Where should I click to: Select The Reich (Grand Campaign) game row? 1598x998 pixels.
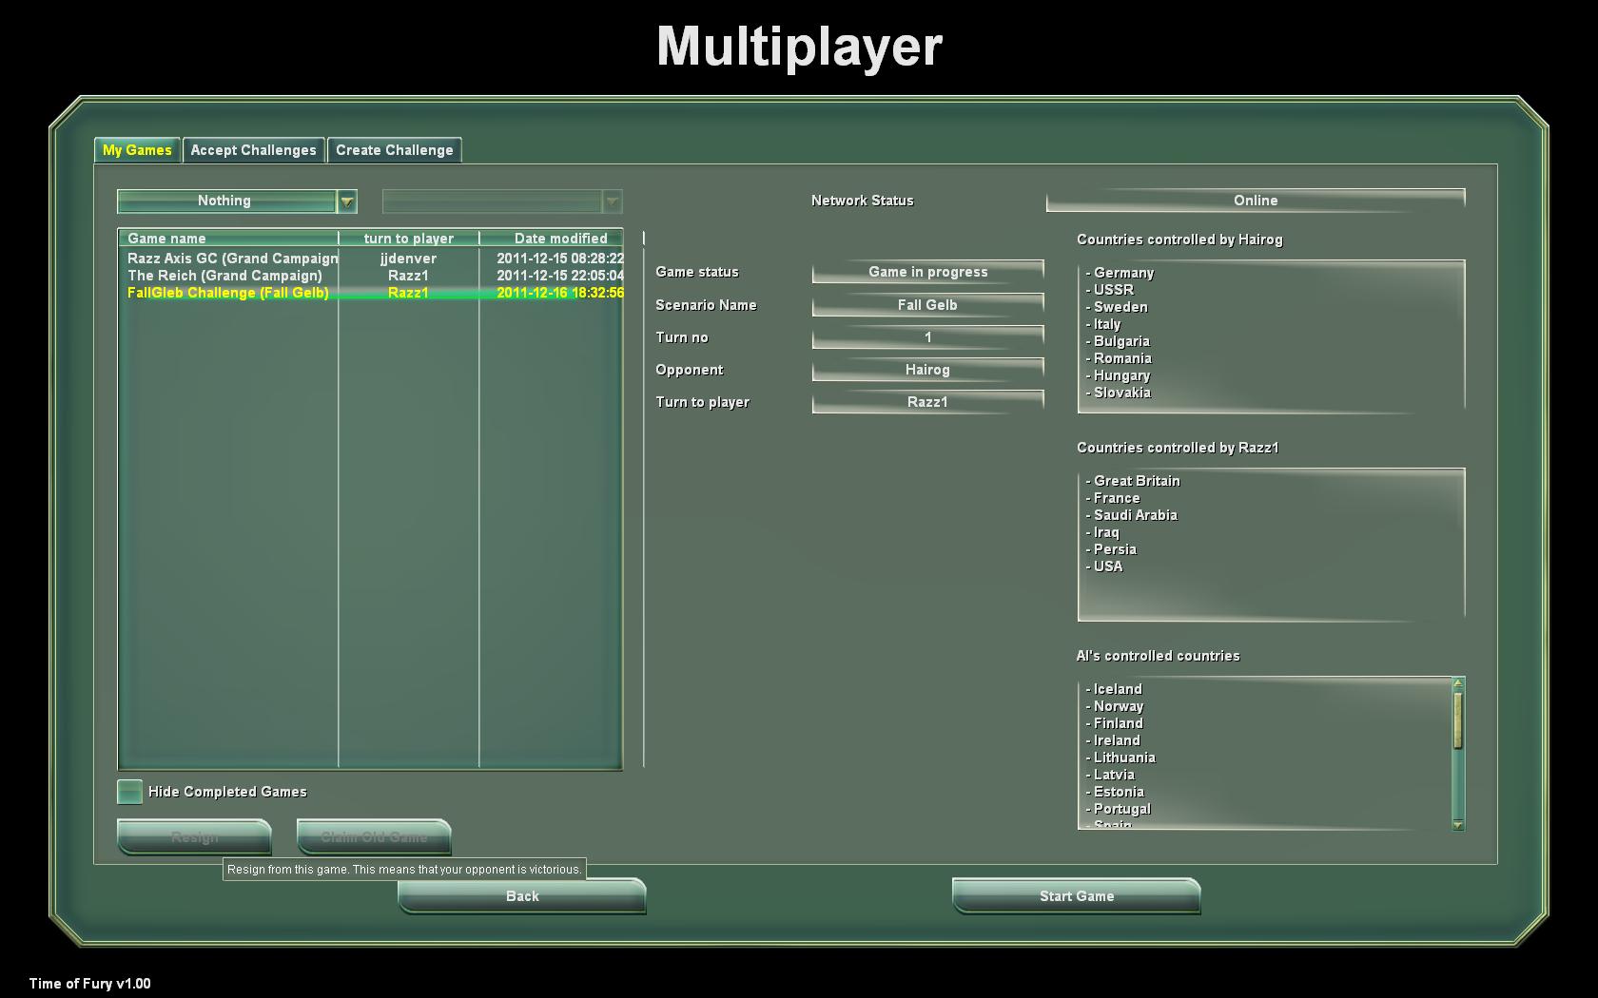(x=371, y=276)
